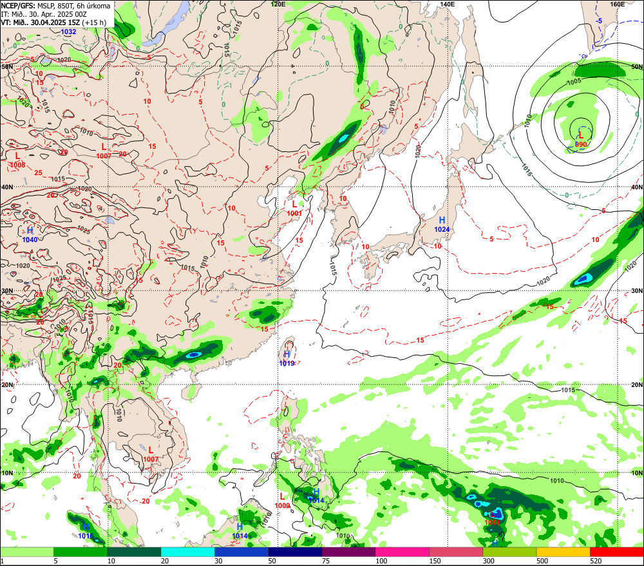Click the high marked 'H 1019' over Taiwan
Viewport: 644px width, 566px height.
pos(287,359)
